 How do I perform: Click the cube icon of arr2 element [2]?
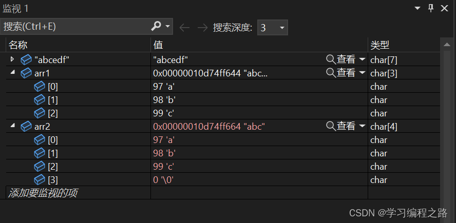click(x=40, y=167)
